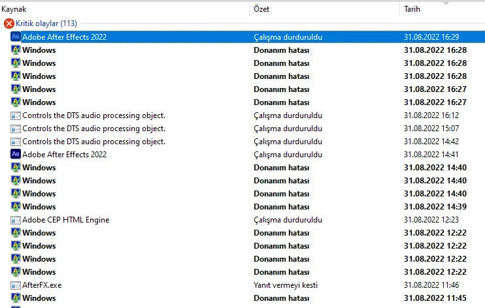Click the Yanıt vermeyi kesti summary
485x308 pixels.
[286, 285]
